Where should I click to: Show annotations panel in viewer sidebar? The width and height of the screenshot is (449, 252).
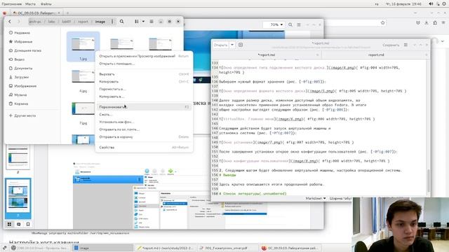(19, 224)
